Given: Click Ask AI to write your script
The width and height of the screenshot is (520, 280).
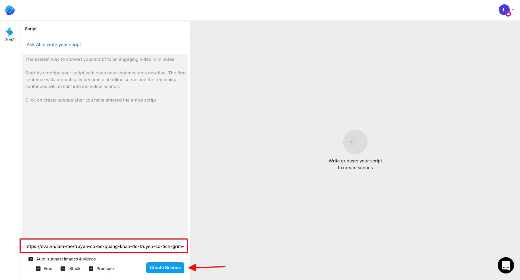Looking at the screenshot, I should coord(54,45).
